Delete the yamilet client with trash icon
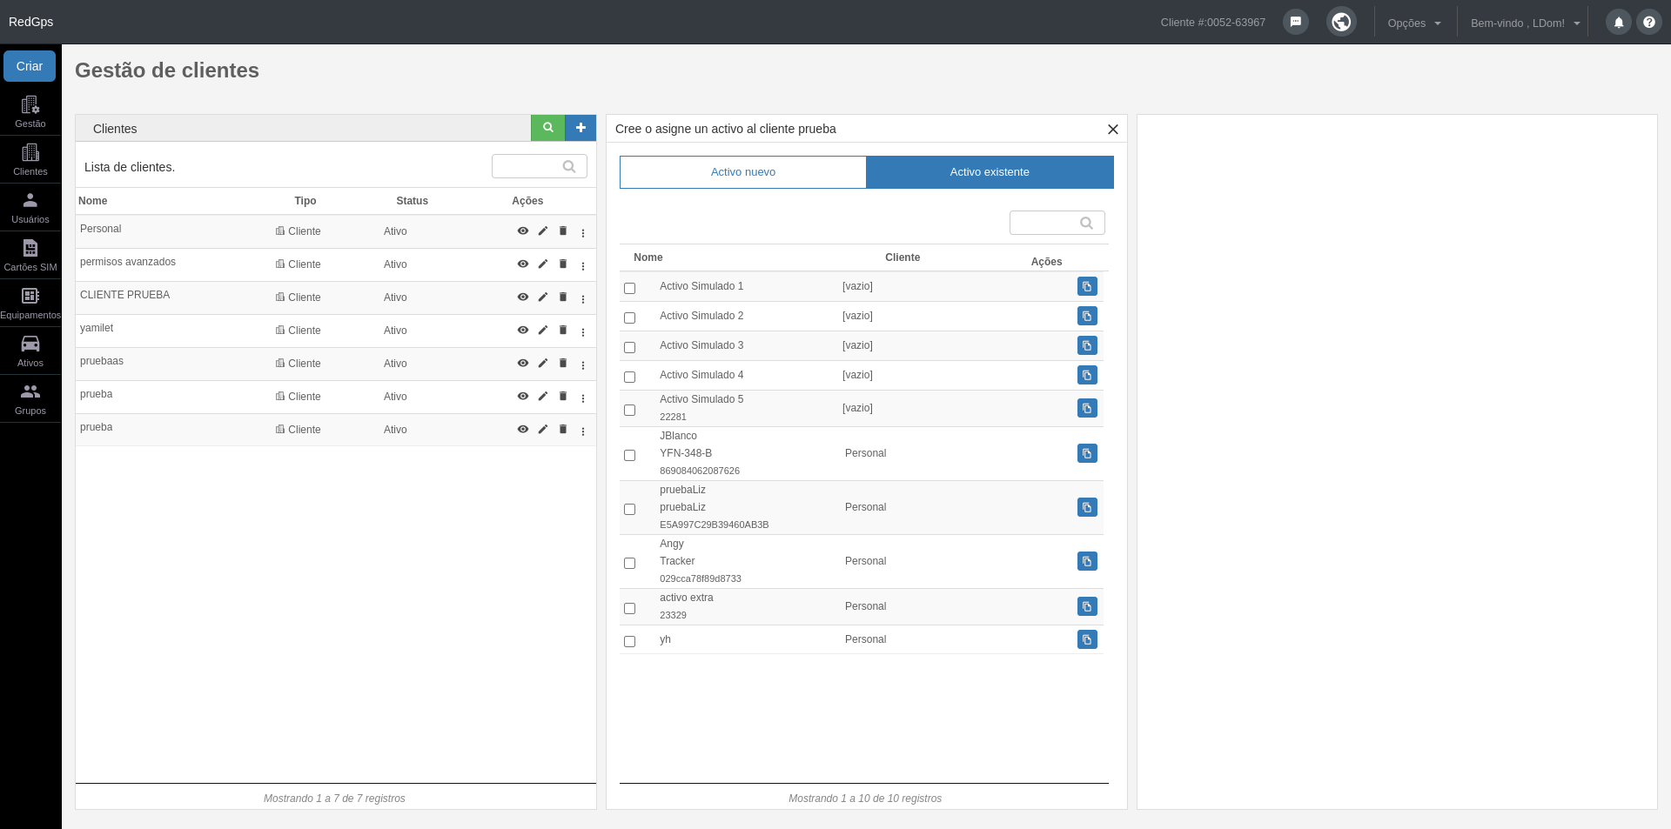The height and width of the screenshot is (829, 1671). (563, 330)
